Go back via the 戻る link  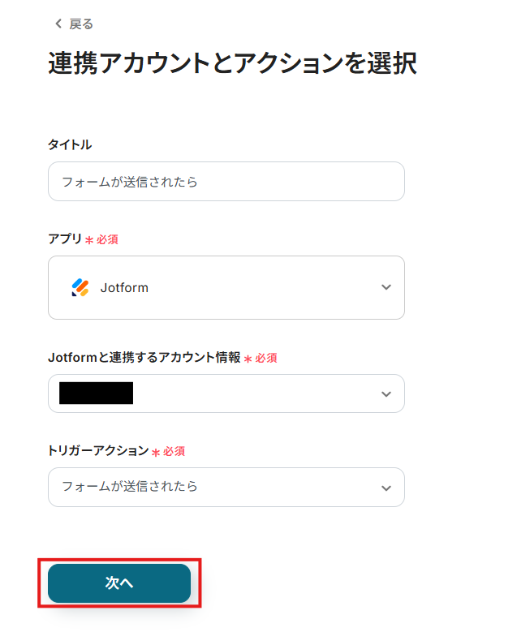pos(80,24)
